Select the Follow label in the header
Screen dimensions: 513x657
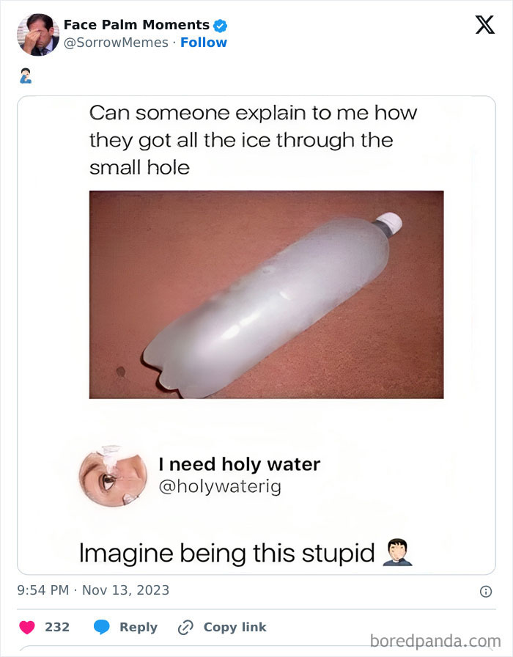click(204, 42)
